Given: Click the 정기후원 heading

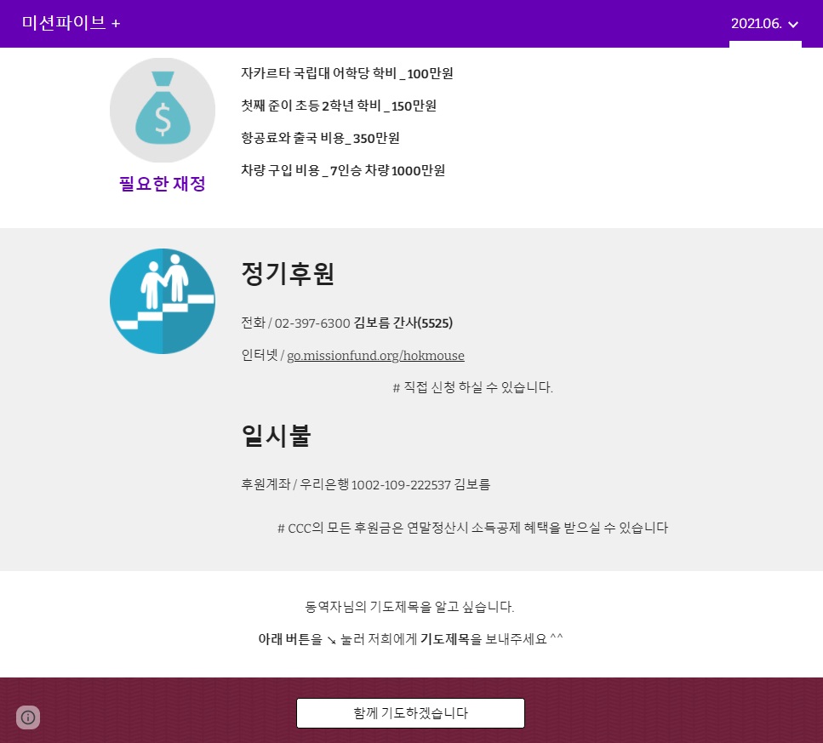Looking at the screenshot, I should tap(288, 274).
